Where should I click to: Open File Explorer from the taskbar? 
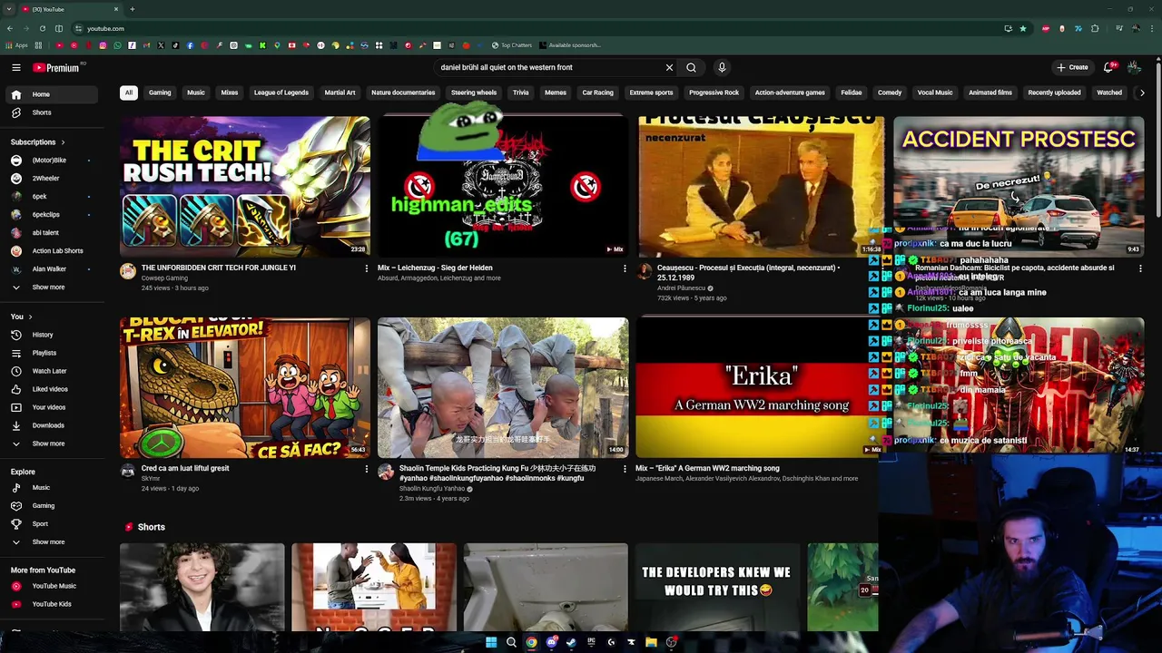pos(651,642)
